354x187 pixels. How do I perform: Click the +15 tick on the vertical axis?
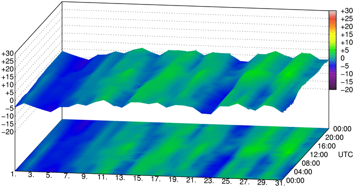8,77
